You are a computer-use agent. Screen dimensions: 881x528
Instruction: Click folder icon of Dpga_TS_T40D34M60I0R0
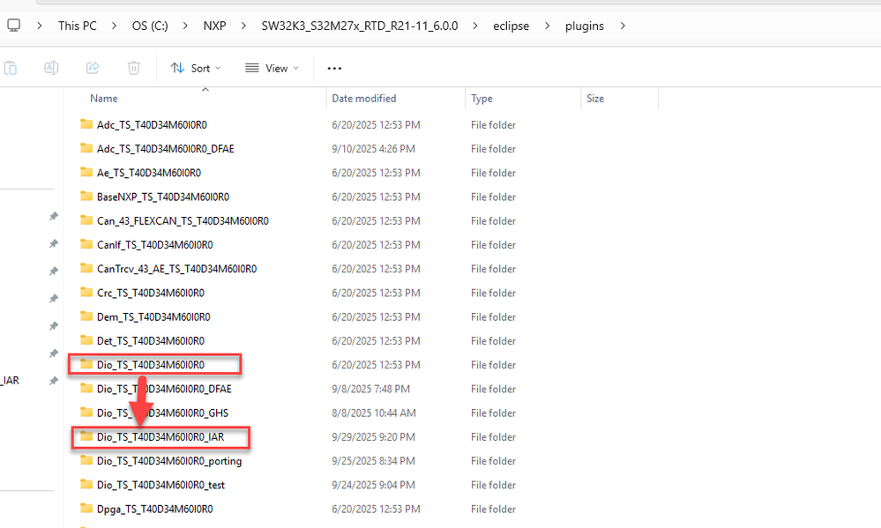point(86,509)
